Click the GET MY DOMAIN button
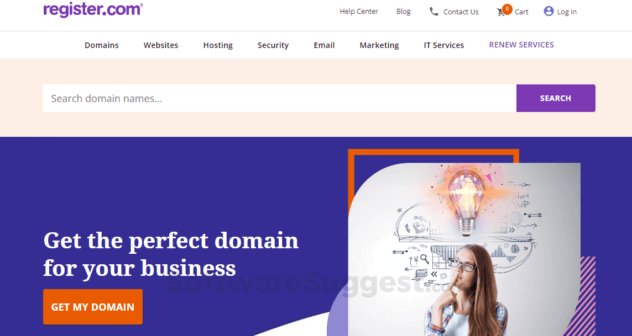This screenshot has width=632, height=336. [93, 307]
